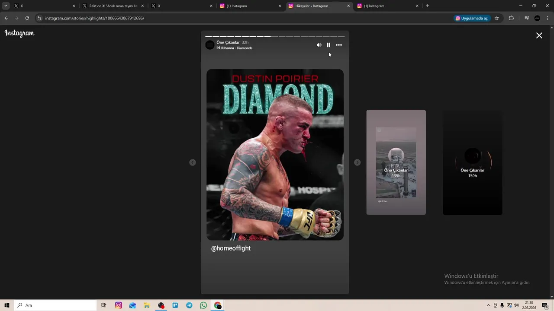Bookmark this page with star icon

pyautogui.click(x=497, y=18)
